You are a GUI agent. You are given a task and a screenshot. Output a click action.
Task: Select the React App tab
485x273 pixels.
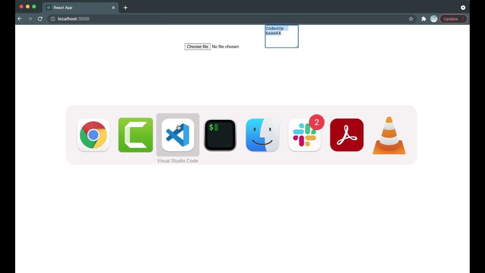[81, 8]
